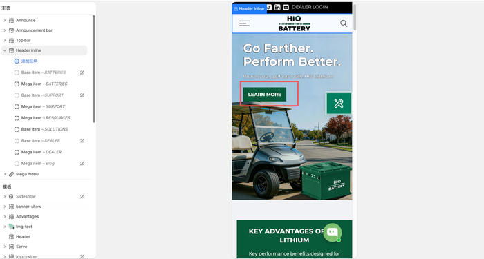Click block icon of Base item – SOLUTIONS
Image resolution: width=484 pixels, height=259 pixels.
pos(17,129)
